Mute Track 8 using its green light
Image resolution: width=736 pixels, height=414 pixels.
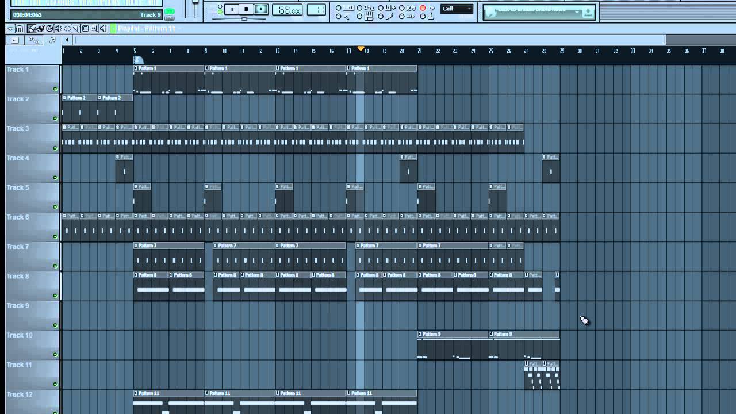coord(55,296)
